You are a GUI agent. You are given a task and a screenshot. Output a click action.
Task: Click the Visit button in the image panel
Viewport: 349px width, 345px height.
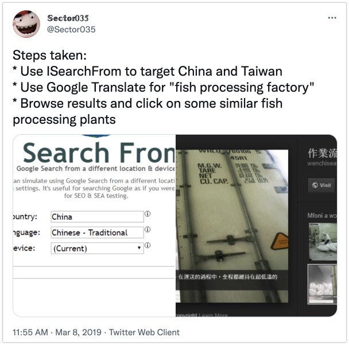point(321,185)
